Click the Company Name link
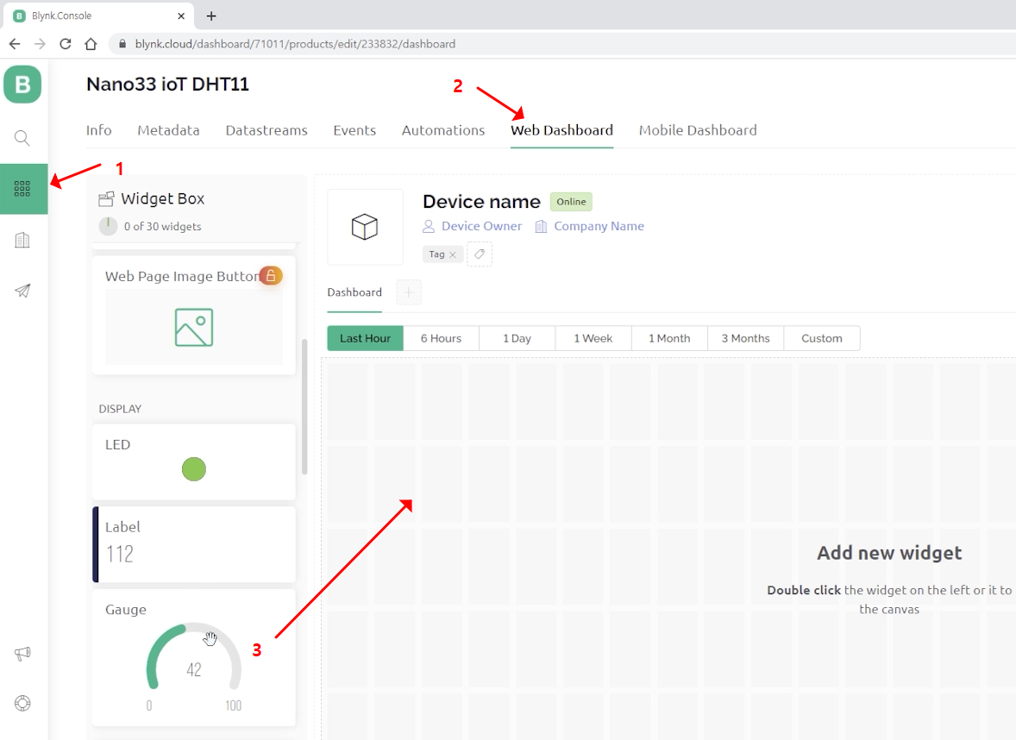Viewport: 1016px width, 740px height. pyautogui.click(x=599, y=226)
